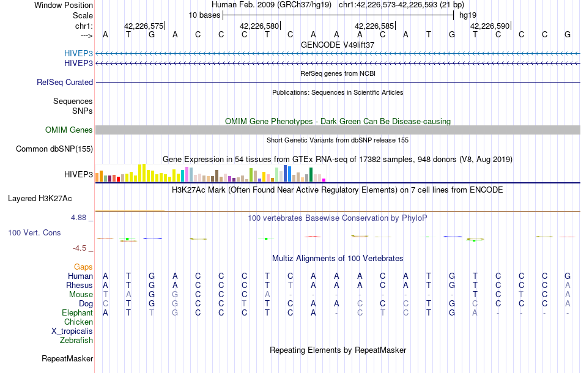Click the chr1: ruler label
Image resolution: width=581 pixels, height=373 pixels.
click(x=84, y=26)
